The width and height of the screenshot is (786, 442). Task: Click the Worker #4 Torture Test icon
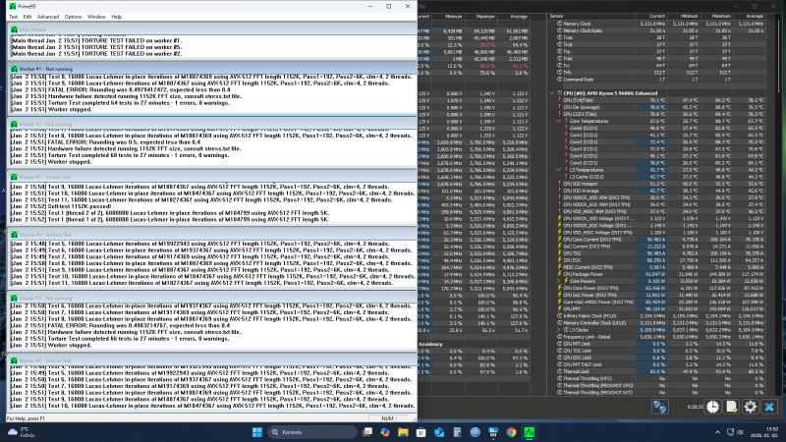pyautogui.click(x=14, y=235)
